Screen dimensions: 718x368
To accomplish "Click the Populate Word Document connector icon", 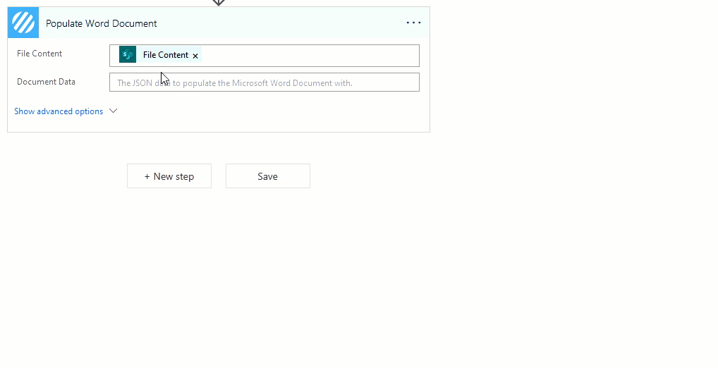I will tap(23, 23).
